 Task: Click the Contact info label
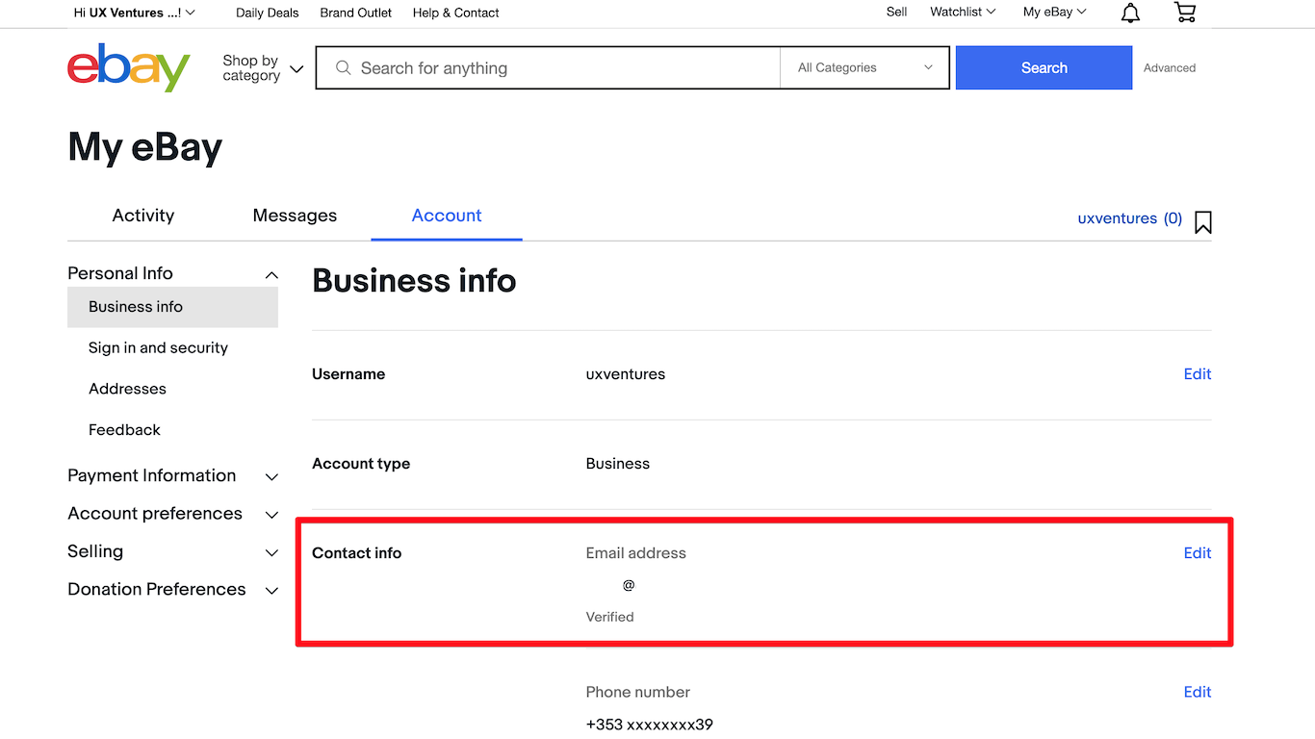(357, 553)
